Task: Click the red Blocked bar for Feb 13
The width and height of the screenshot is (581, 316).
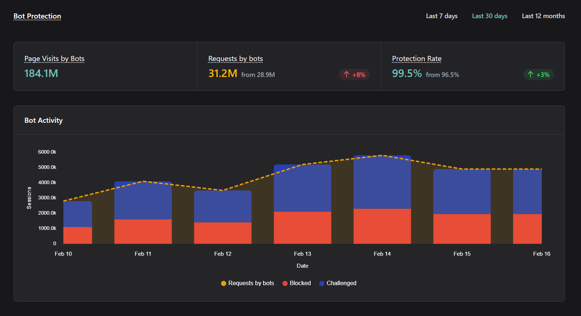Action: click(x=302, y=228)
